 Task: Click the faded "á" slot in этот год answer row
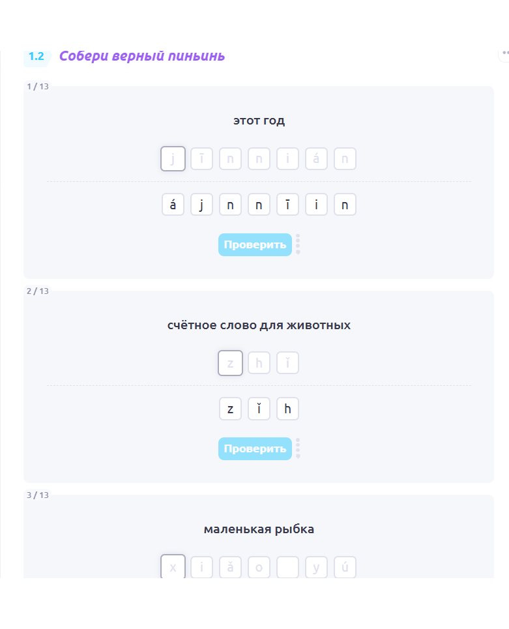pos(316,159)
